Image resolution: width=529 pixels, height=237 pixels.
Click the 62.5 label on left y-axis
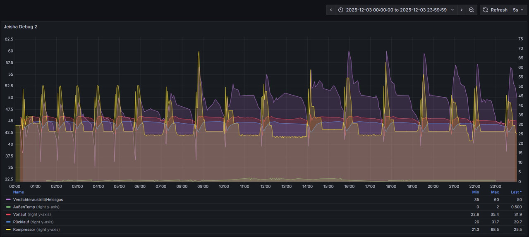(9, 39)
